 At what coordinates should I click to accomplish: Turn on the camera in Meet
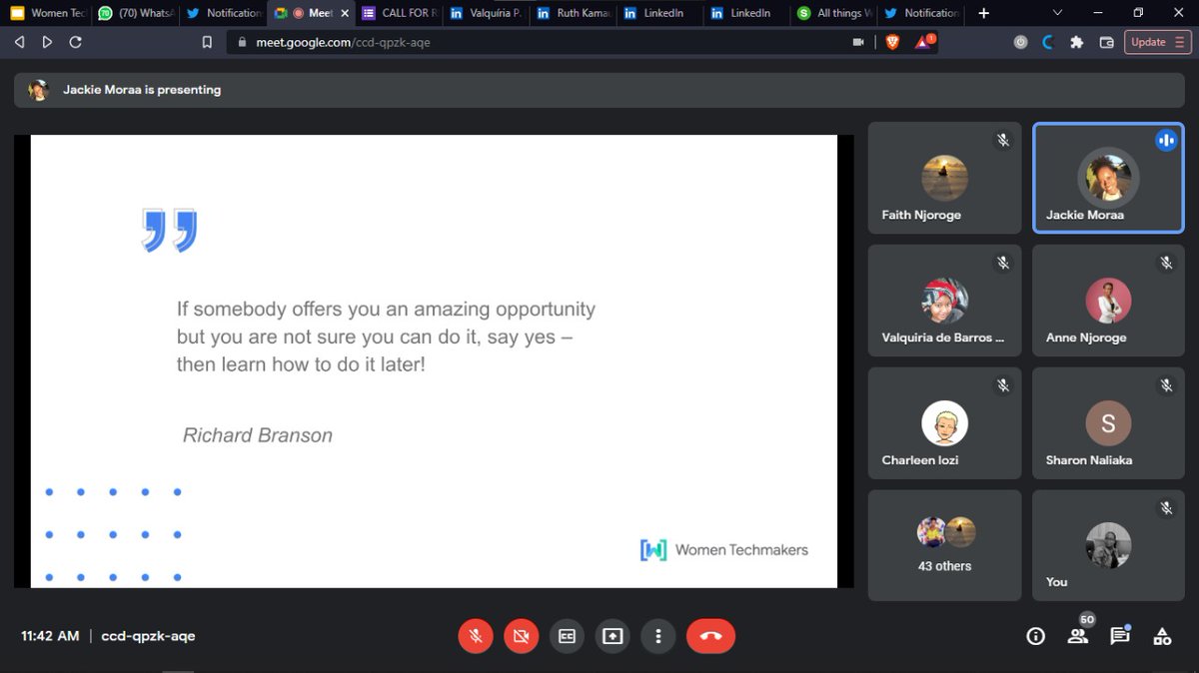pos(521,636)
